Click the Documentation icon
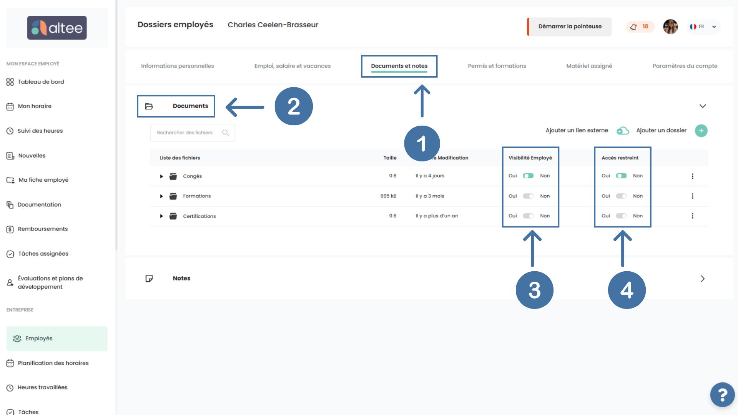The image size is (738, 415). (10, 205)
